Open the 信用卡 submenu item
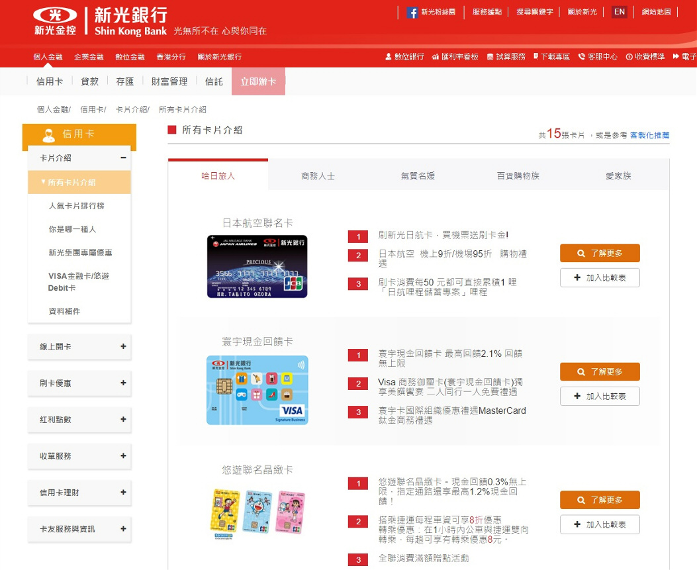 coord(50,81)
